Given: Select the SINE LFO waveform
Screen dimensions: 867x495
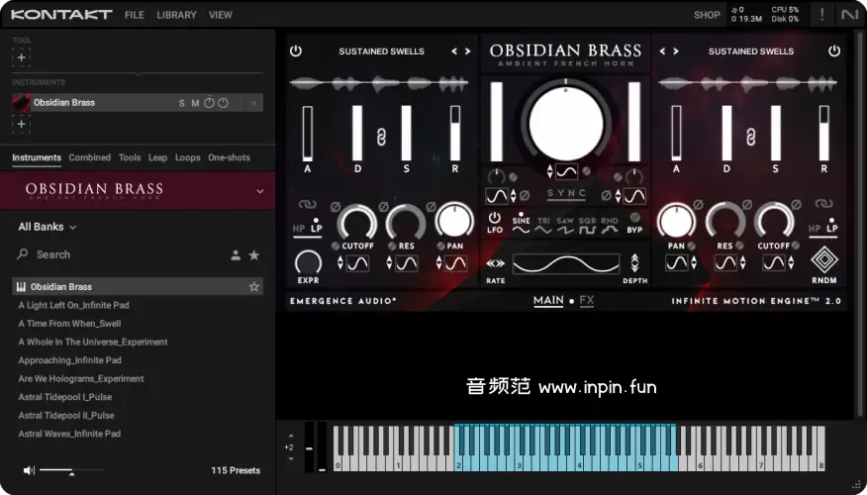Looking at the screenshot, I should tap(521, 225).
